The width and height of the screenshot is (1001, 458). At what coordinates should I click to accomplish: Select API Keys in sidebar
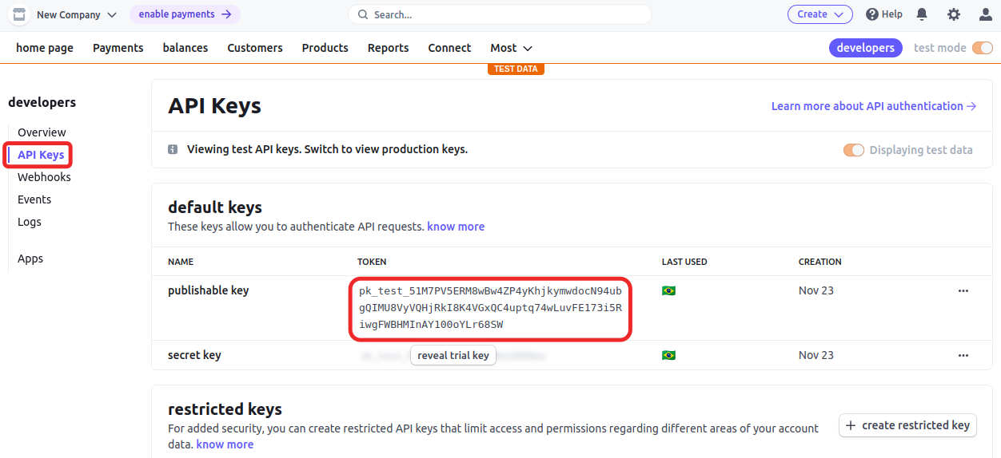(x=41, y=155)
